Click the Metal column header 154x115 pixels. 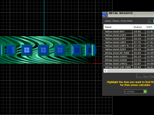click(118, 27)
